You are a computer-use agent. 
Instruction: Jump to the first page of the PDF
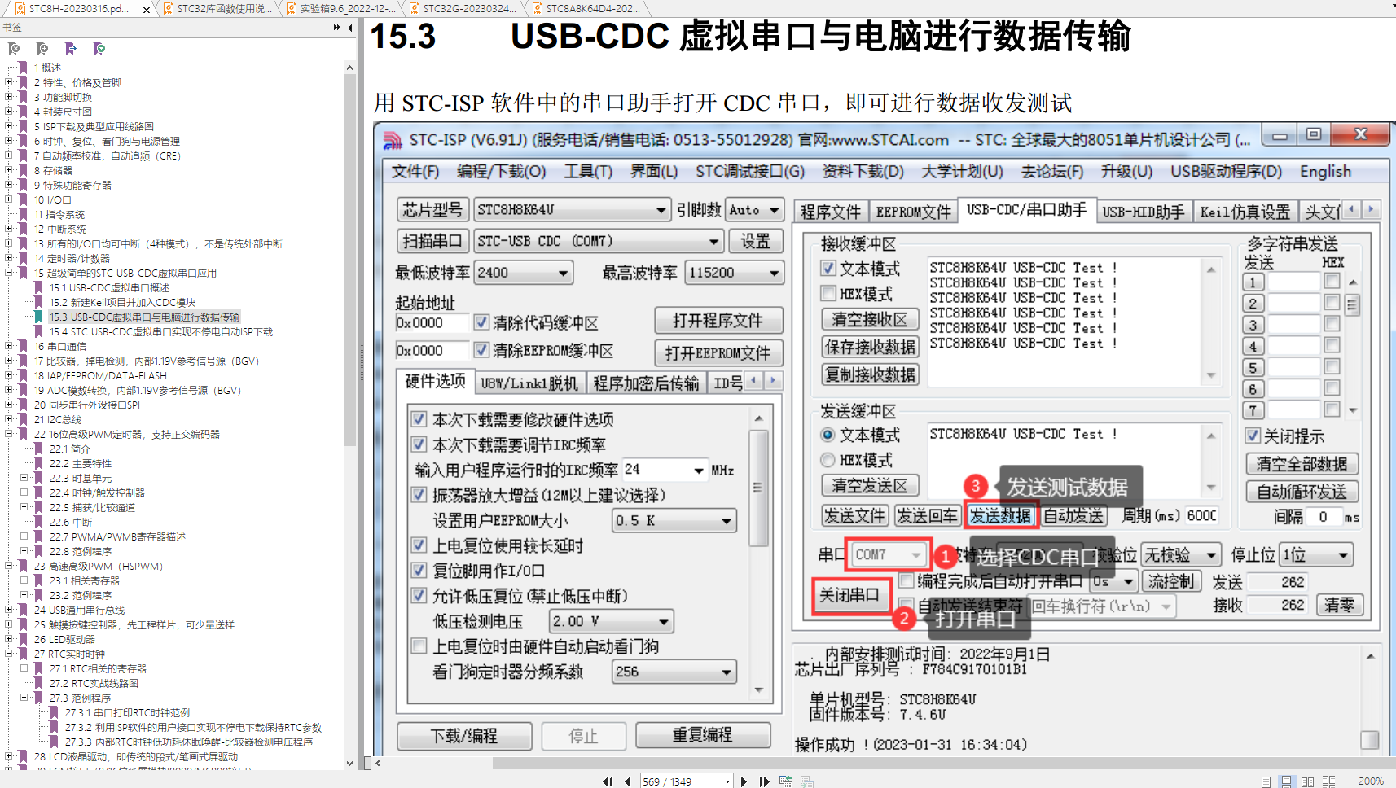pos(608,781)
